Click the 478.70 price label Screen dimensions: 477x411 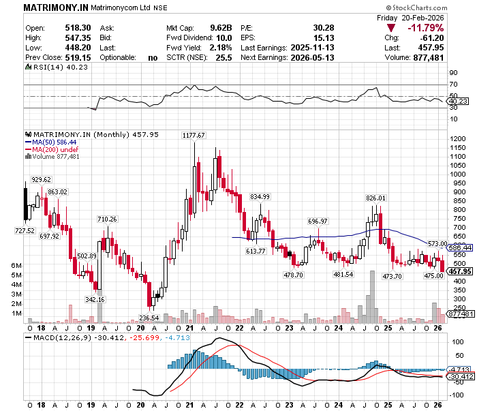[293, 275]
